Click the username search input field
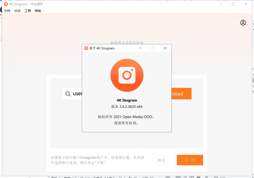Viewport: 254px width, 178px height. pyautogui.click(x=72, y=94)
